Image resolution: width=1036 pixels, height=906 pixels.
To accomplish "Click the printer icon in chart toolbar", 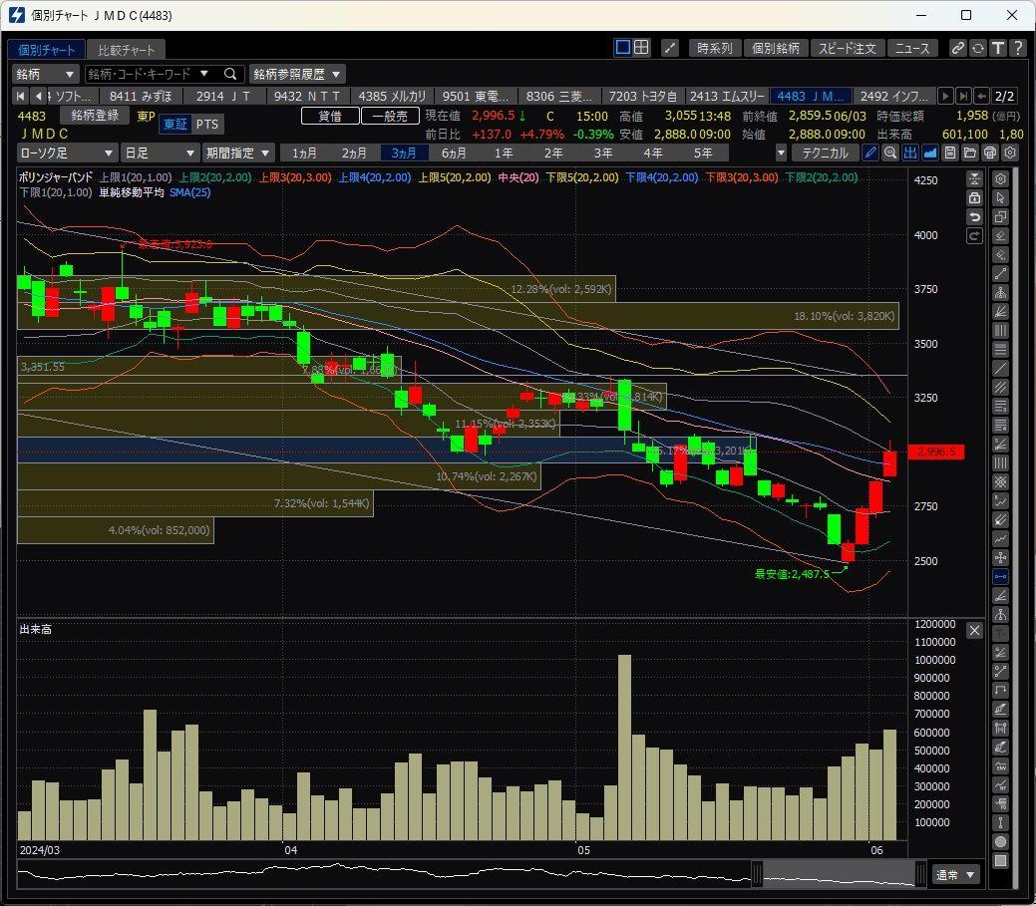I will [x=989, y=152].
